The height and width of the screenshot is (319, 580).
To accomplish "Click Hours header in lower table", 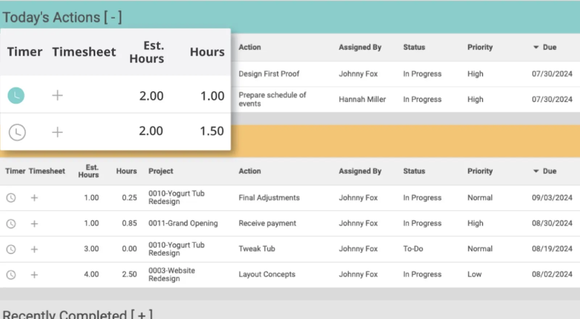I will click(127, 171).
